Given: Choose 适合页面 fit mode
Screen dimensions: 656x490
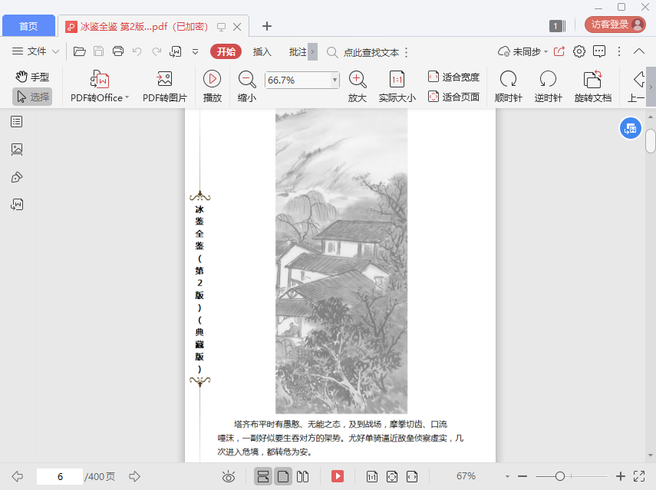Looking at the screenshot, I should [x=453, y=97].
